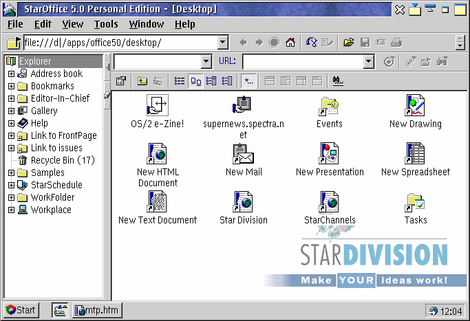Expand the Workplace tree node
This screenshot has height=321, width=470.
coord(11,210)
